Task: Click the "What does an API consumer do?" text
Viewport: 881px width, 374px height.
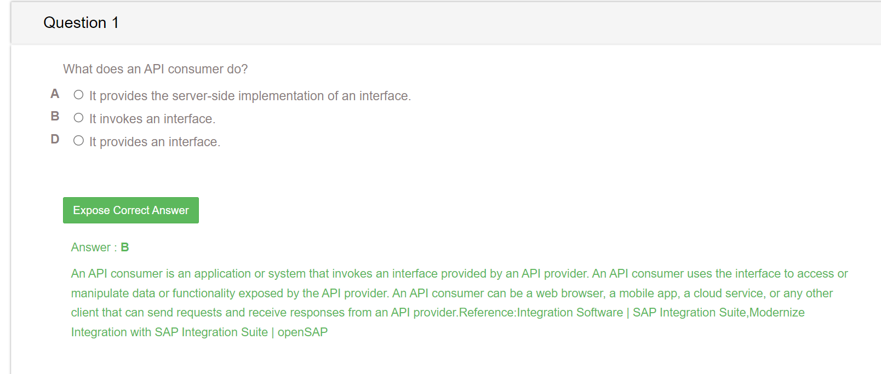Action: point(156,69)
